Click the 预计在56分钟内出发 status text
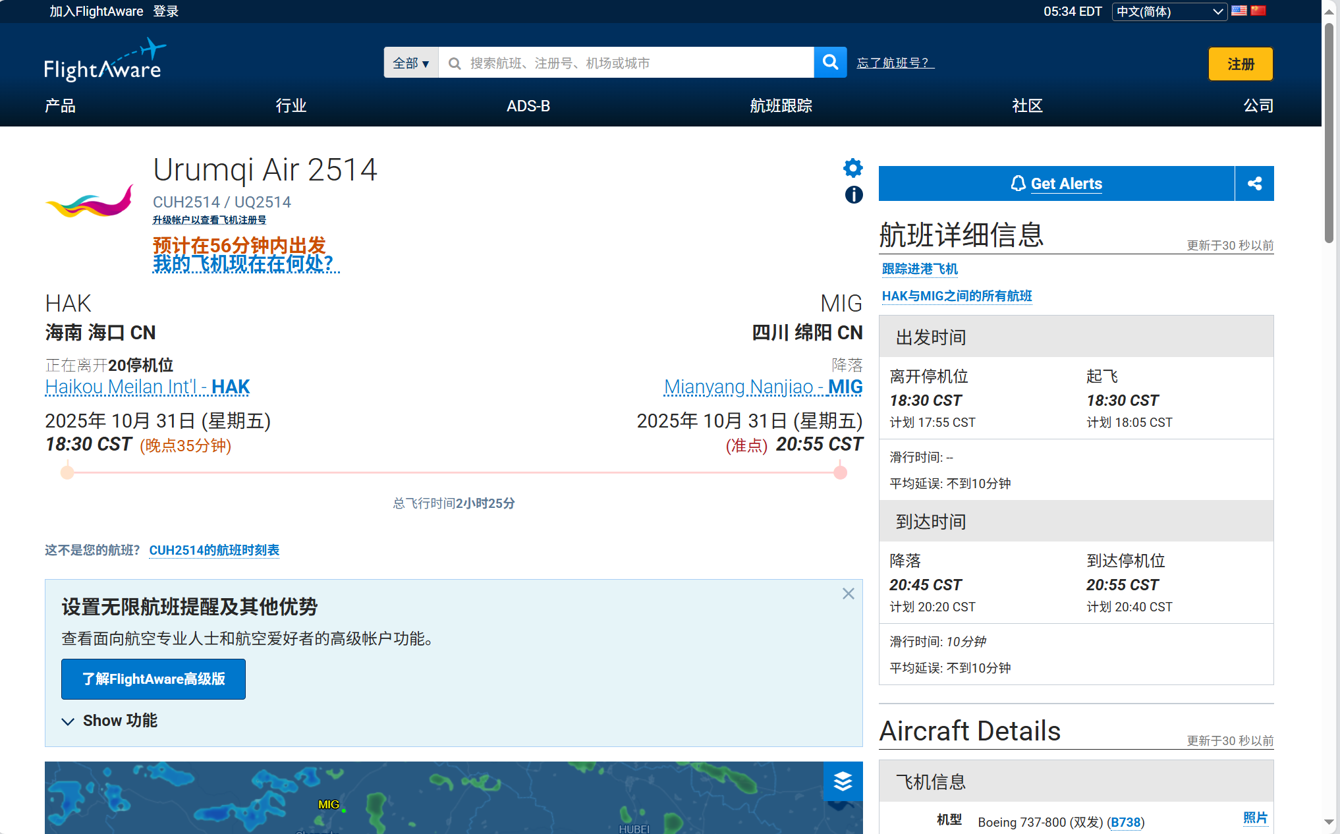The width and height of the screenshot is (1340, 834). pyautogui.click(x=239, y=245)
